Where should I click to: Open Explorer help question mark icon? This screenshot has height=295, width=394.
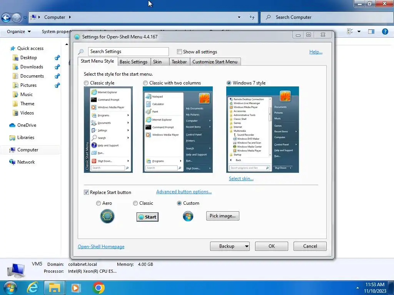pyautogui.click(x=385, y=31)
